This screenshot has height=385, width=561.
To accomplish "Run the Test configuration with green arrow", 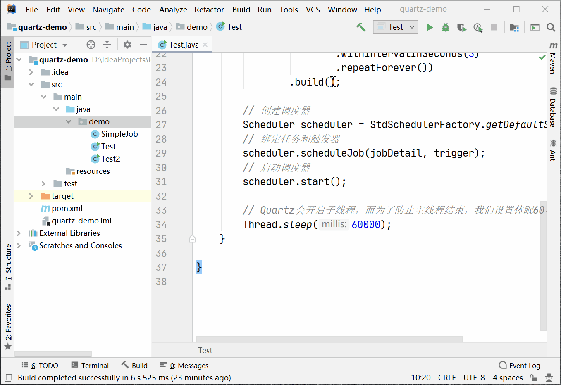I will pos(430,27).
